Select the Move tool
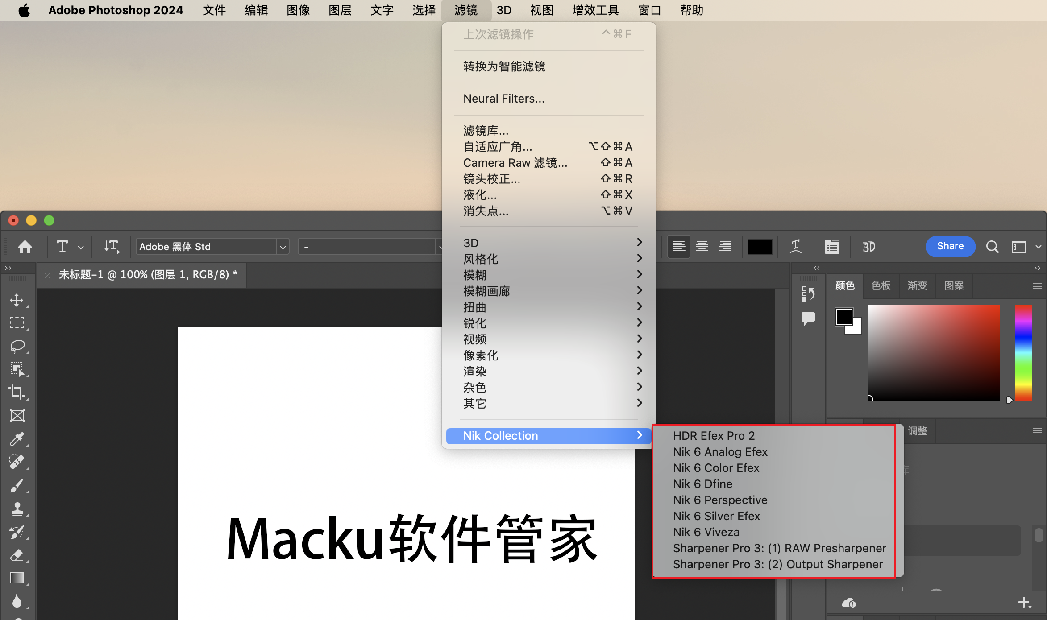Screen dimensions: 1047x620 pos(17,300)
